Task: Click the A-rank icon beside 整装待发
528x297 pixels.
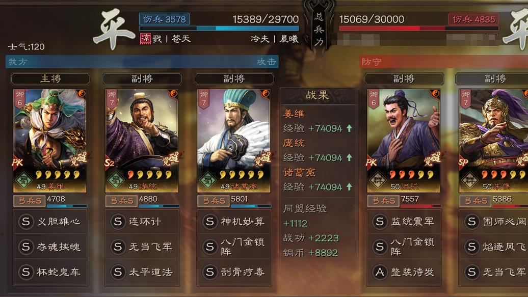Action: pos(380,272)
